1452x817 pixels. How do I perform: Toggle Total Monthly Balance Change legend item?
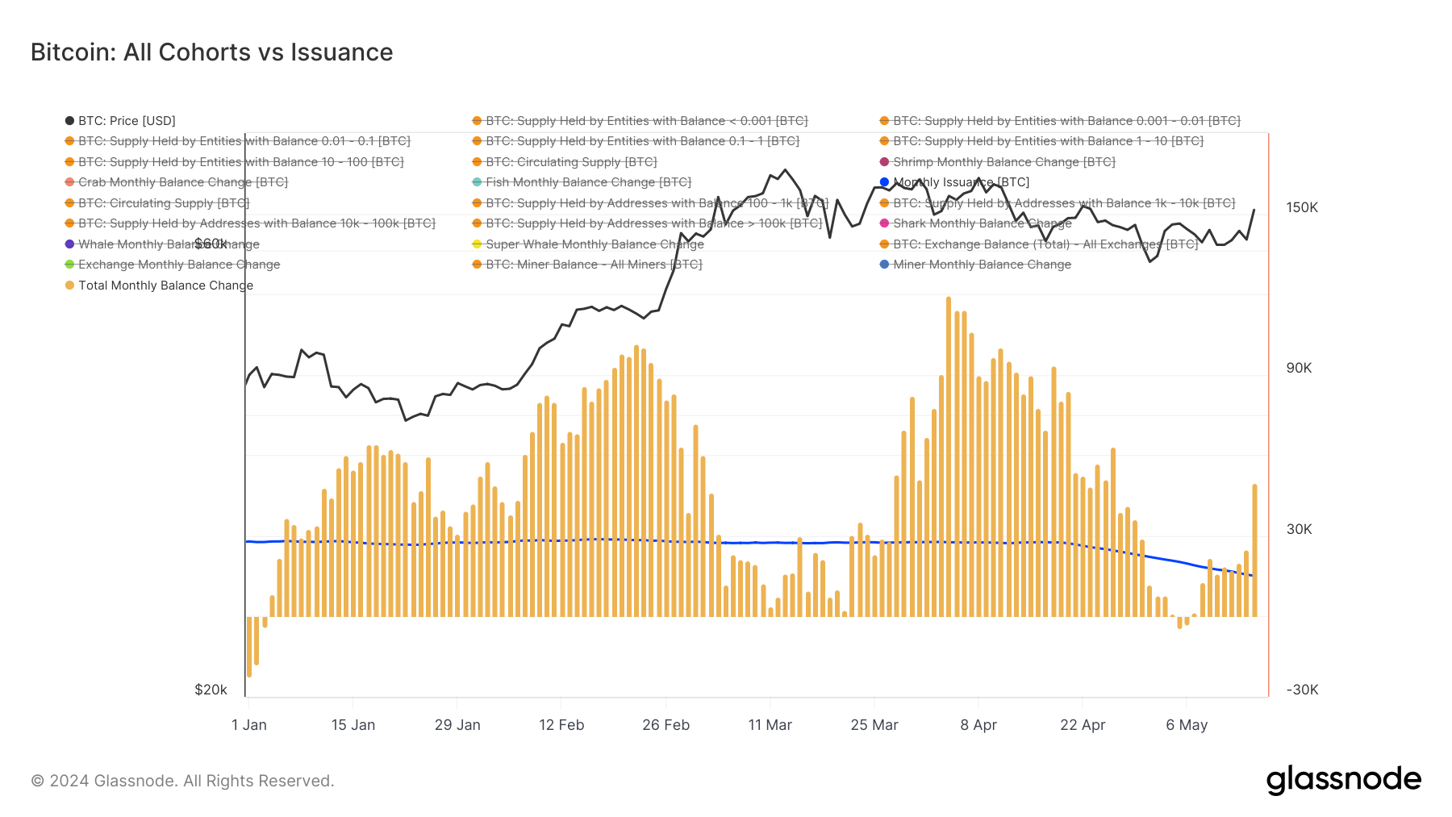(159, 286)
